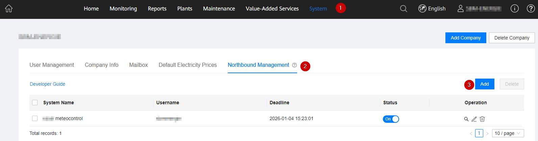Delete meteocontrol entry using the trash icon
This screenshot has height=141, width=538.
tap(482, 119)
